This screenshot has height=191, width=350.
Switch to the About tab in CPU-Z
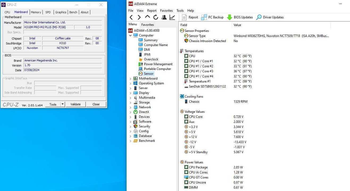pos(85,12)
